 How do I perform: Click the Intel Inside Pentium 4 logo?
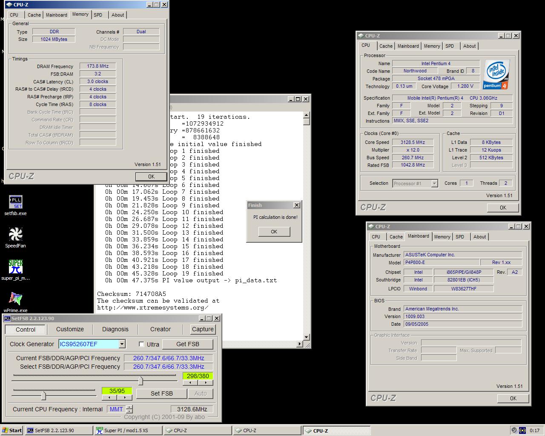click(x=496, y=75)
